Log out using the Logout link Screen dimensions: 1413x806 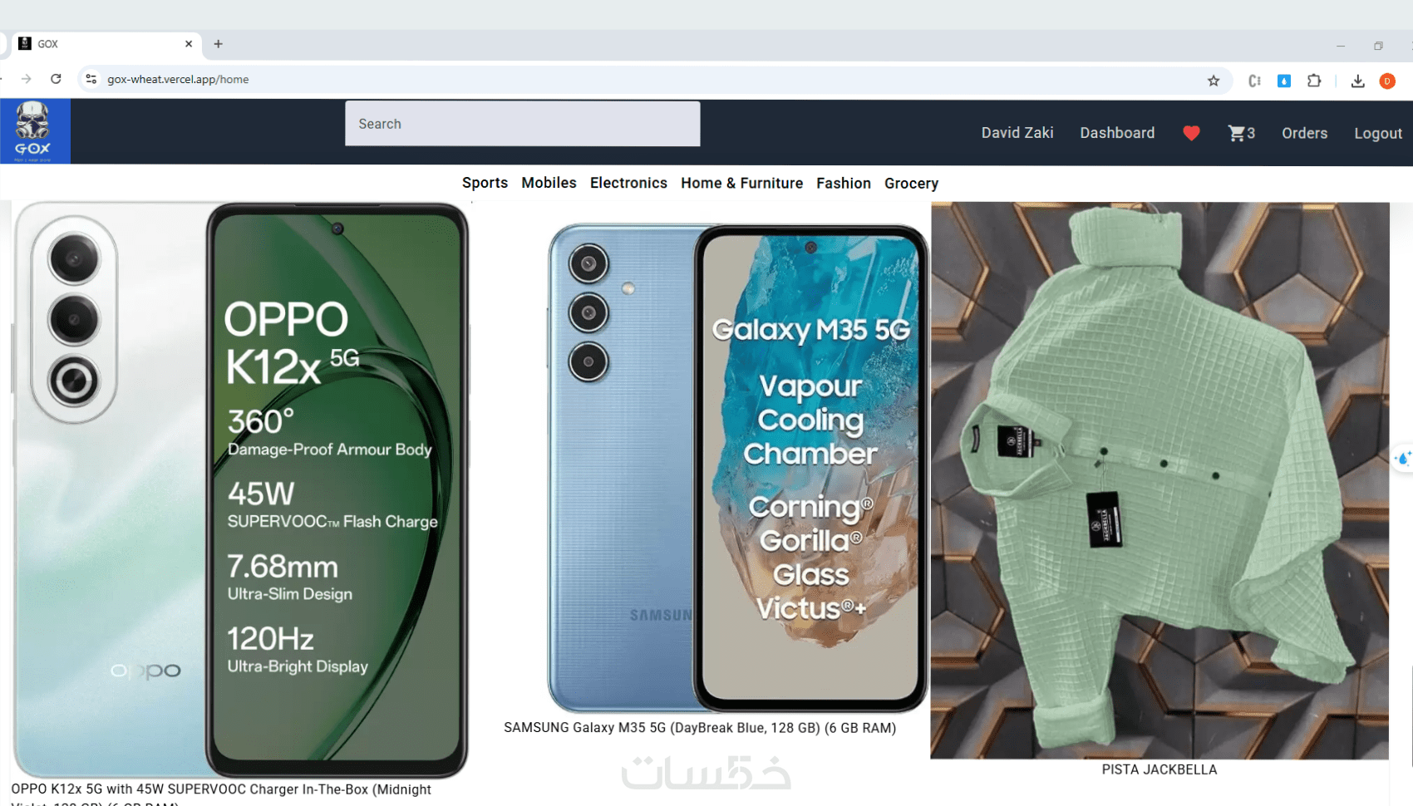coord(1377,133)
